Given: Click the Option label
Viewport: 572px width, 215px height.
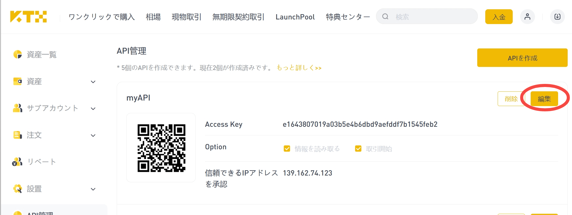Looking at the screenshot, I should [216, 147].
